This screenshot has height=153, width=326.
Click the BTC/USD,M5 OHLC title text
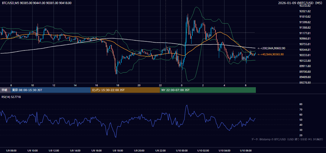click(x=37, y=3)
